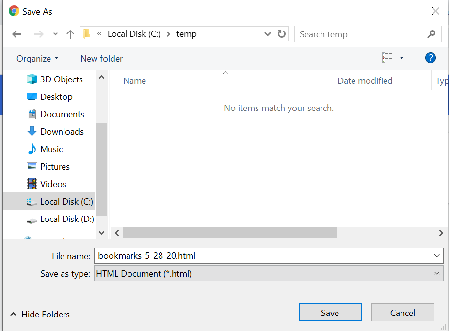Open the Organize menu

click(37, 59)
